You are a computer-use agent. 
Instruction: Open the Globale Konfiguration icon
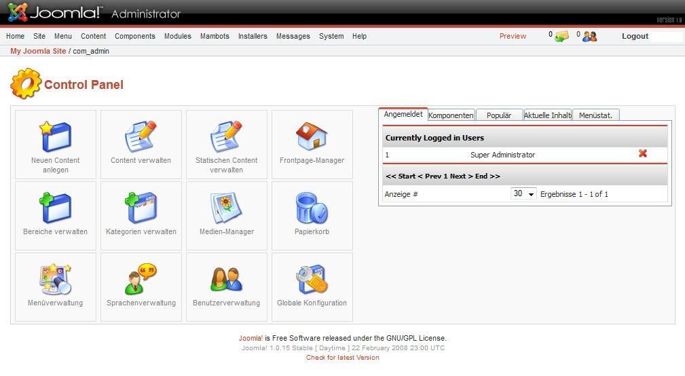tap(312, 279)
